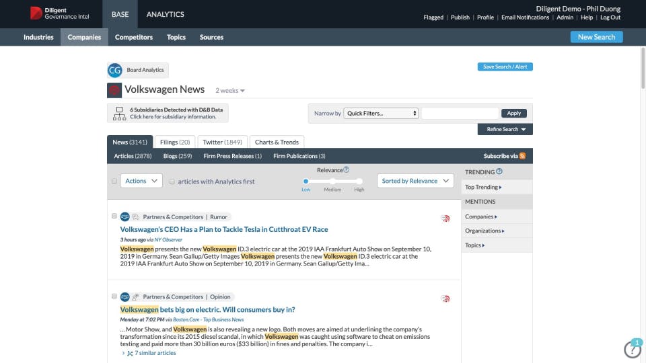
Task: Open the Topics navigation menu
Action: [176, 37]
